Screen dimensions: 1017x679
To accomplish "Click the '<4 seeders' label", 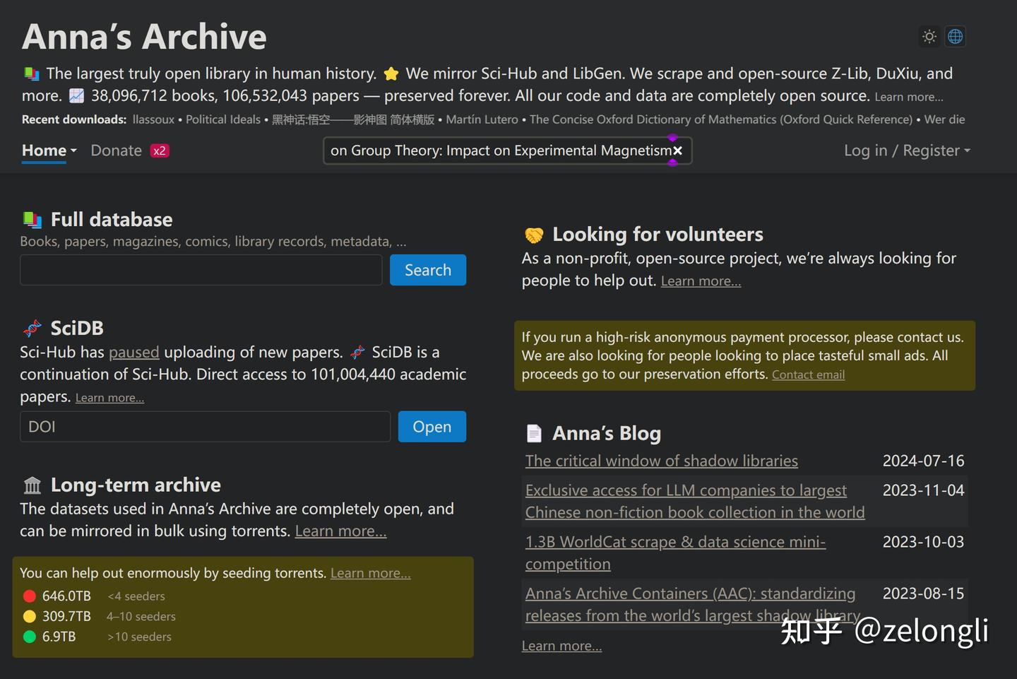I will pyautogui.click(x=136, y=596).
